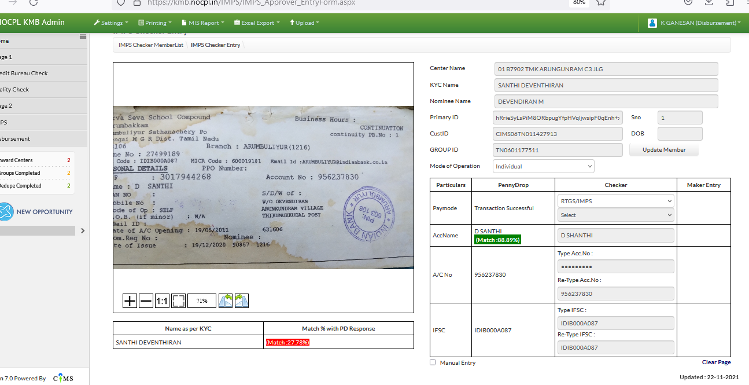Screen dimensions: 749x385
Task: Open Disbursement in the sidebar
Action: coord(44,138)
